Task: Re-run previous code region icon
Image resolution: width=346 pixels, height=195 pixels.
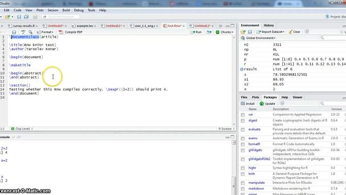Action: coord(209,32)
